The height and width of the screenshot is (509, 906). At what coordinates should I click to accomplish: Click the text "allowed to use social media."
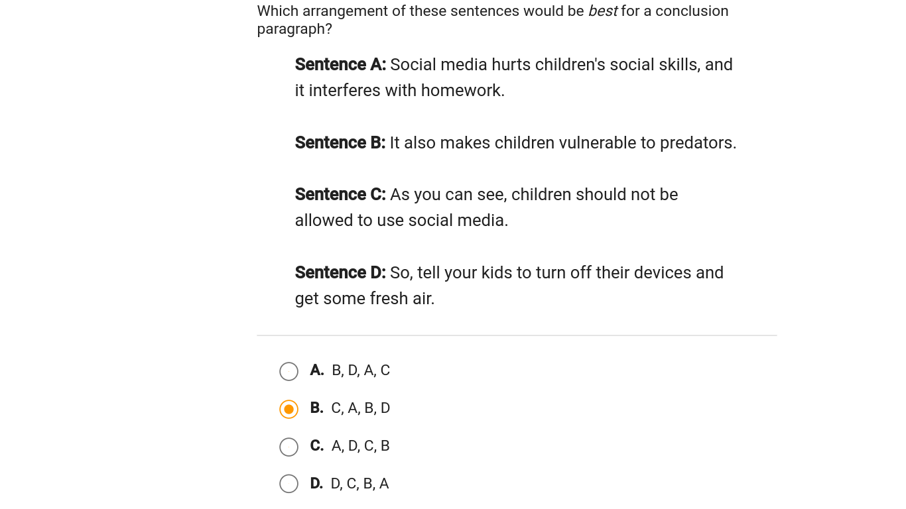tap(401, 220)
